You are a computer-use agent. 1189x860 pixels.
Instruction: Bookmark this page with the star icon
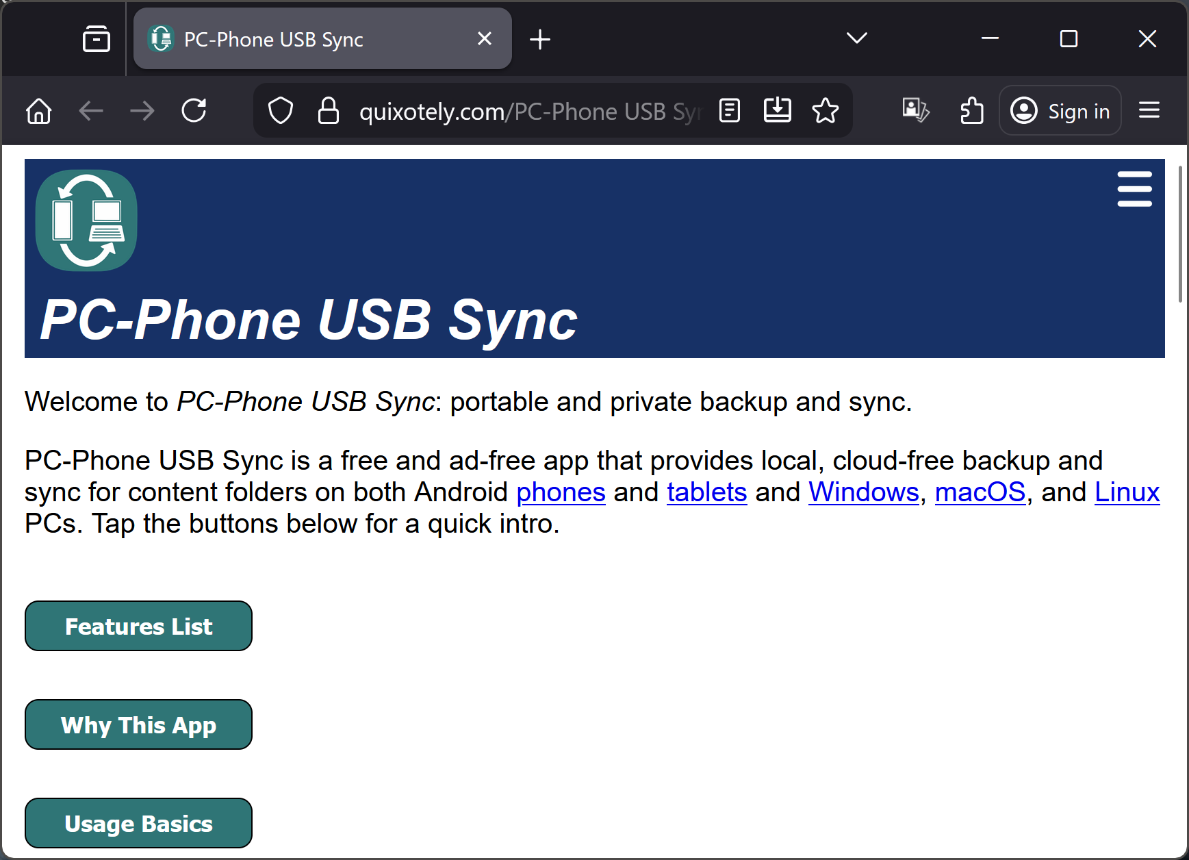[825, 111]
